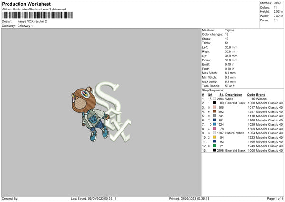This screenshot has width=285, height=202.
Task: Select the Machine value 'Tajima'
Action: 229,30
